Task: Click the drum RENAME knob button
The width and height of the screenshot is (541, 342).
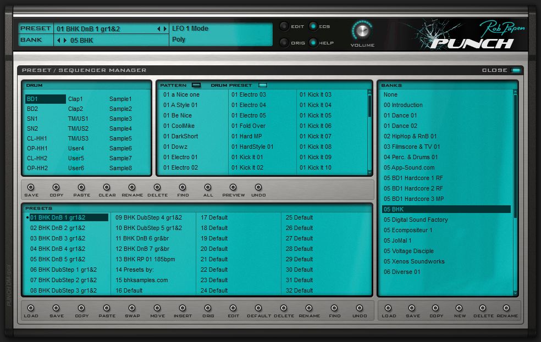Action: pos(132,187)
